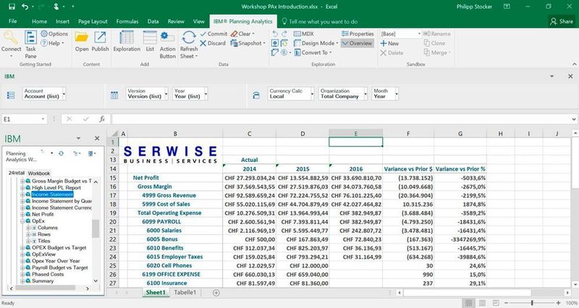Screen dimensions: 579x308
Task: Click Tell me what you want to do
Action: coord(320,22)
